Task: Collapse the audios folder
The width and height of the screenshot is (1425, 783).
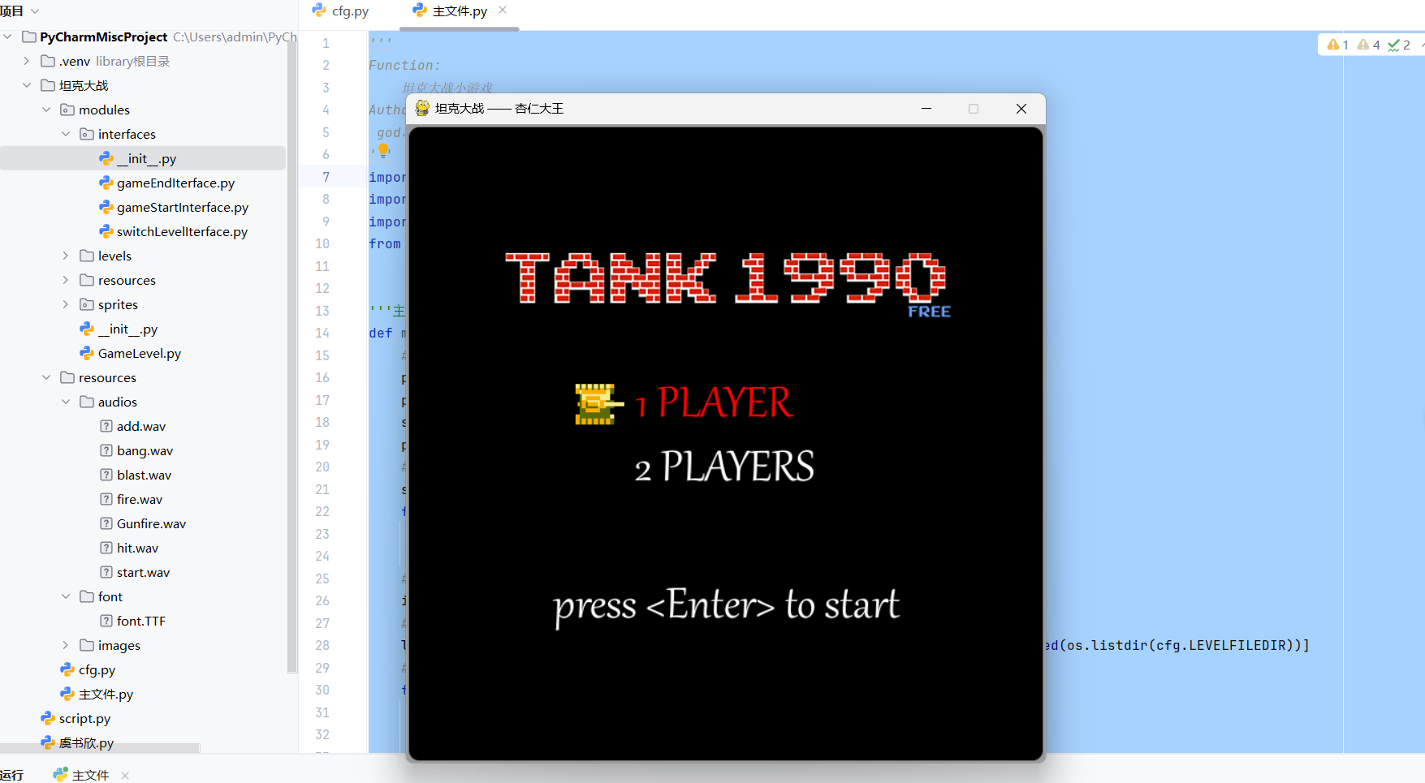Action: pos(66,402)
